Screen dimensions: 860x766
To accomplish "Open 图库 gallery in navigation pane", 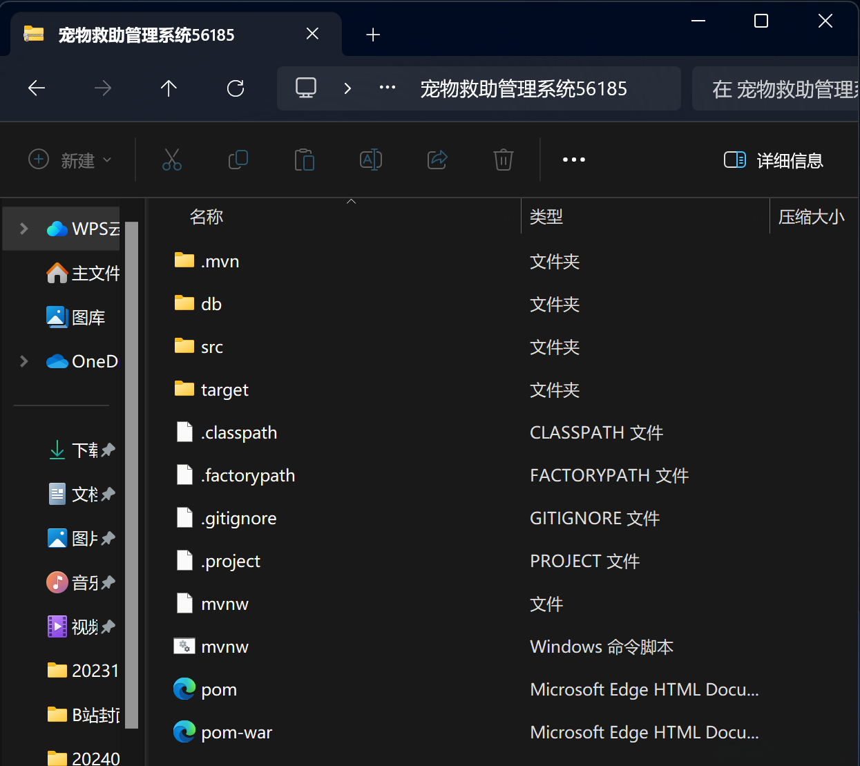I will coord(76,317).
